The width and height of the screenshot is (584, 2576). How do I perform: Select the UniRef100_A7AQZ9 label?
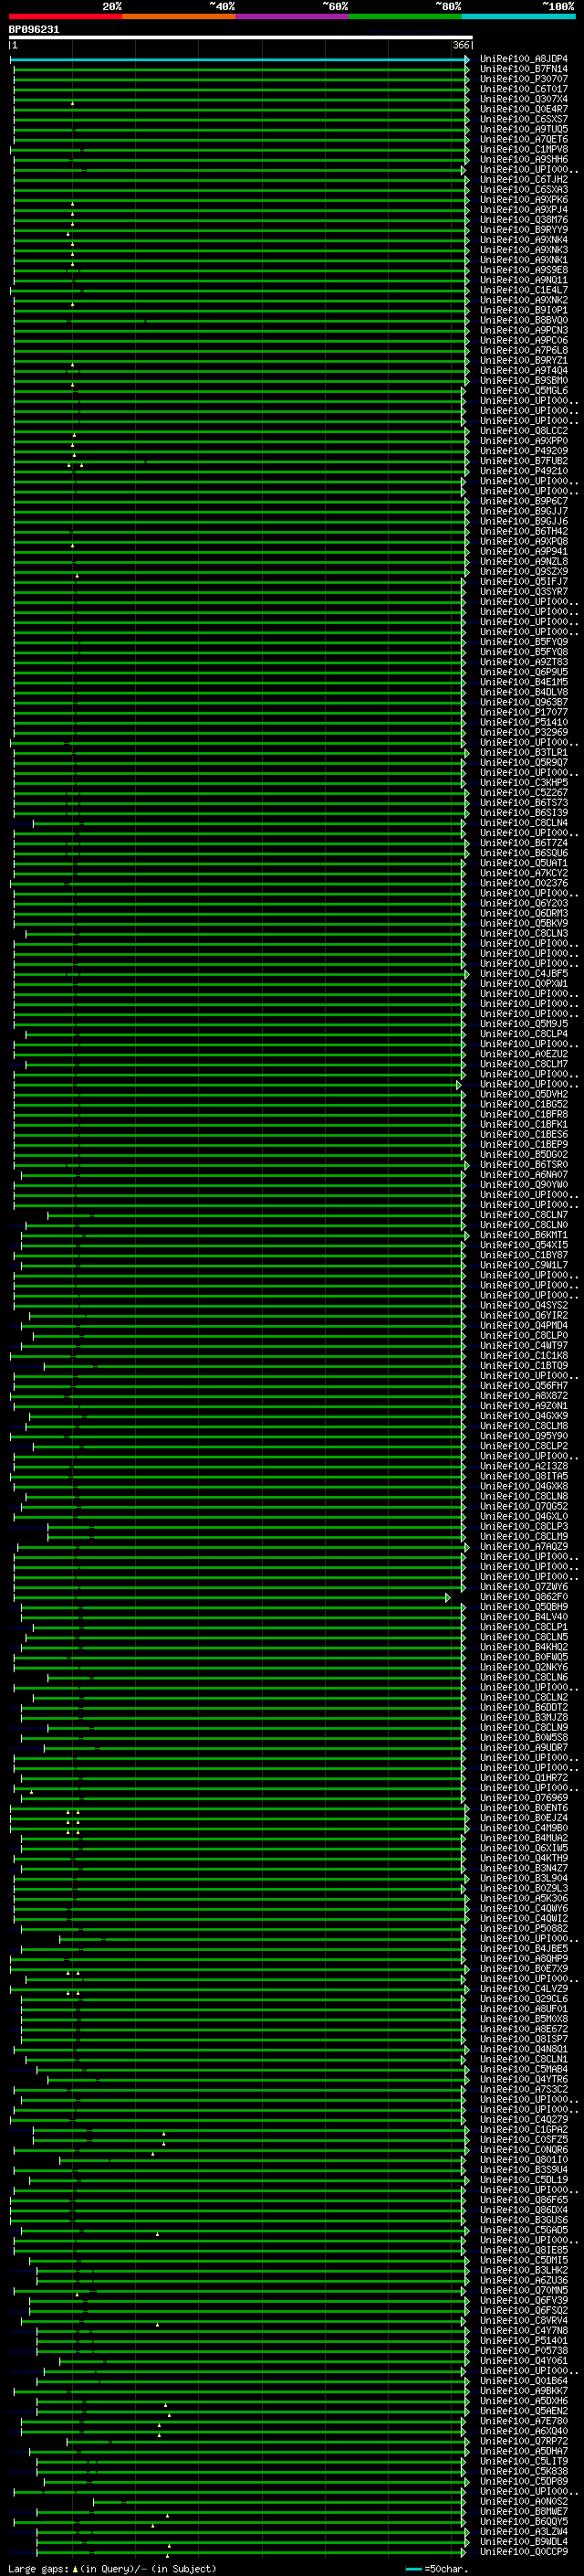[x=523, y=1546]
